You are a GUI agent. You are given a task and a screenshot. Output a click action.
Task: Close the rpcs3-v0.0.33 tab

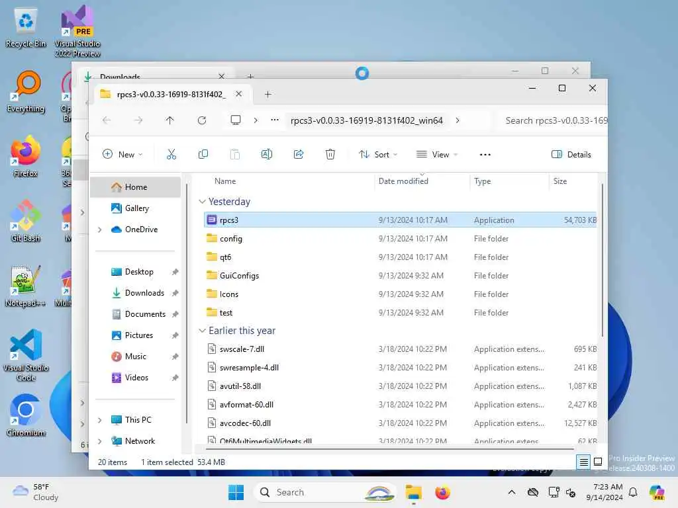pyautogui.click(x=238, y=94)
